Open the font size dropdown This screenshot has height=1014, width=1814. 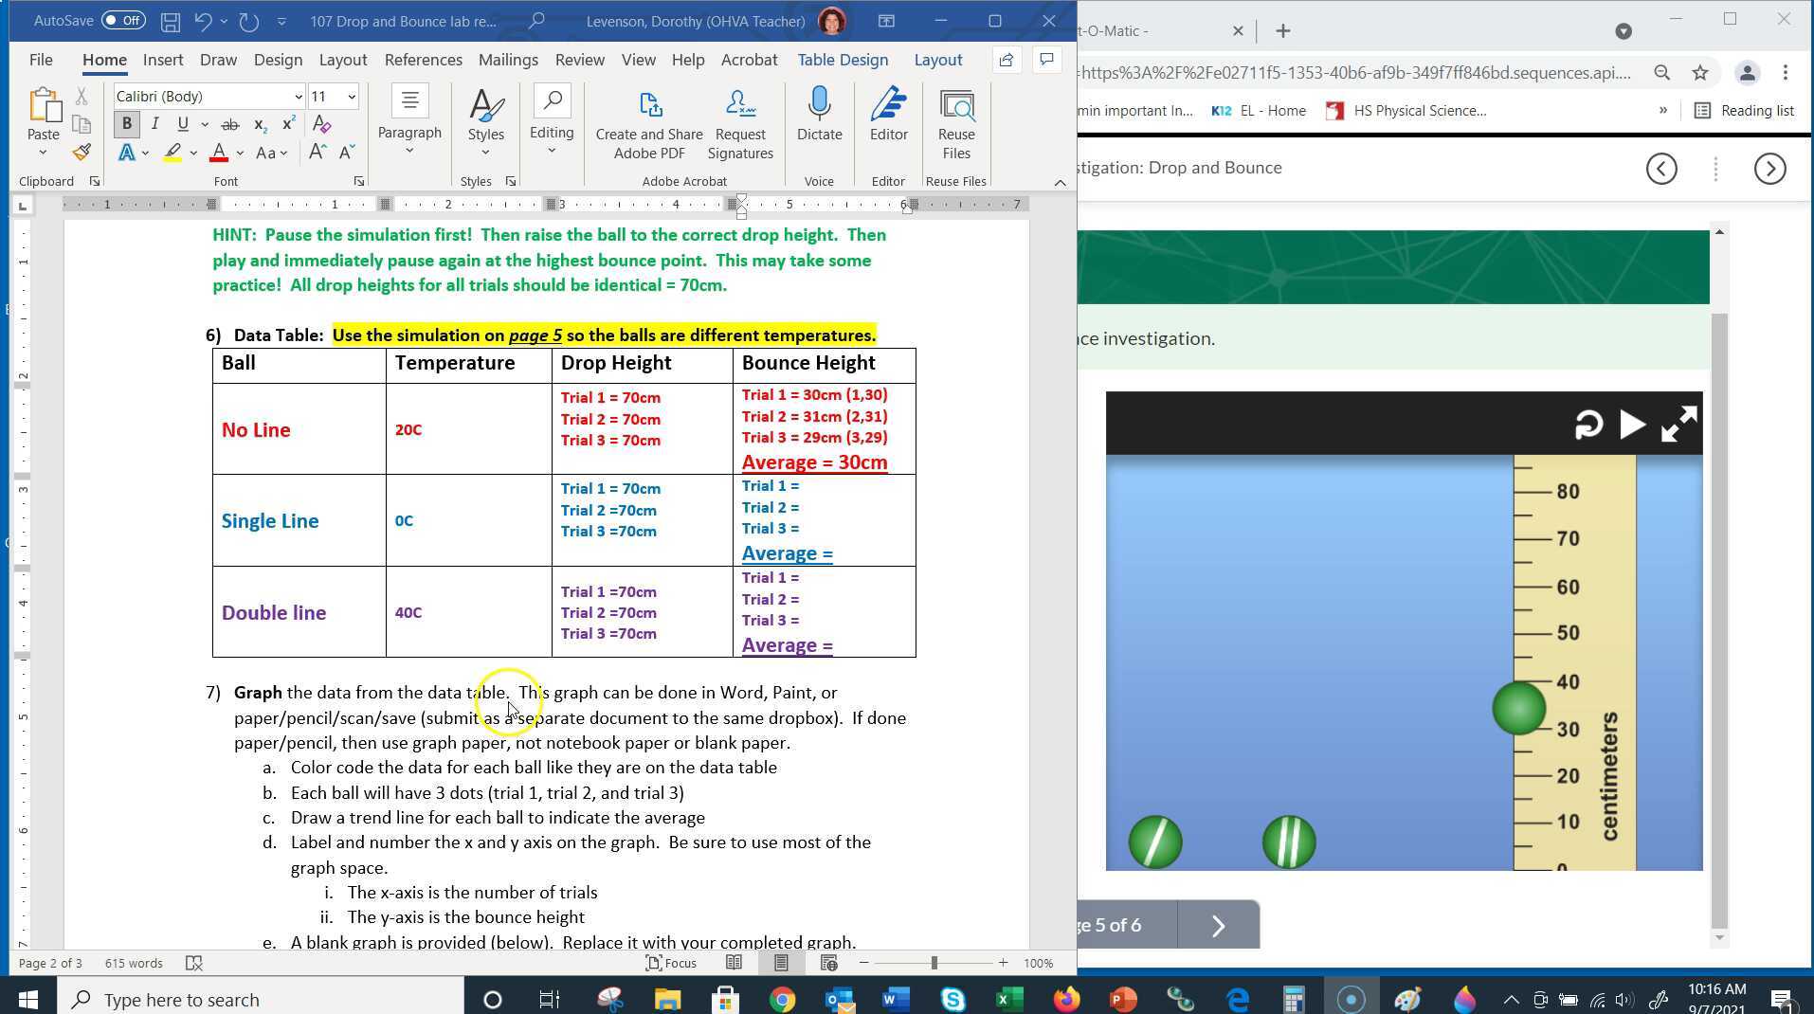[352, 97]
